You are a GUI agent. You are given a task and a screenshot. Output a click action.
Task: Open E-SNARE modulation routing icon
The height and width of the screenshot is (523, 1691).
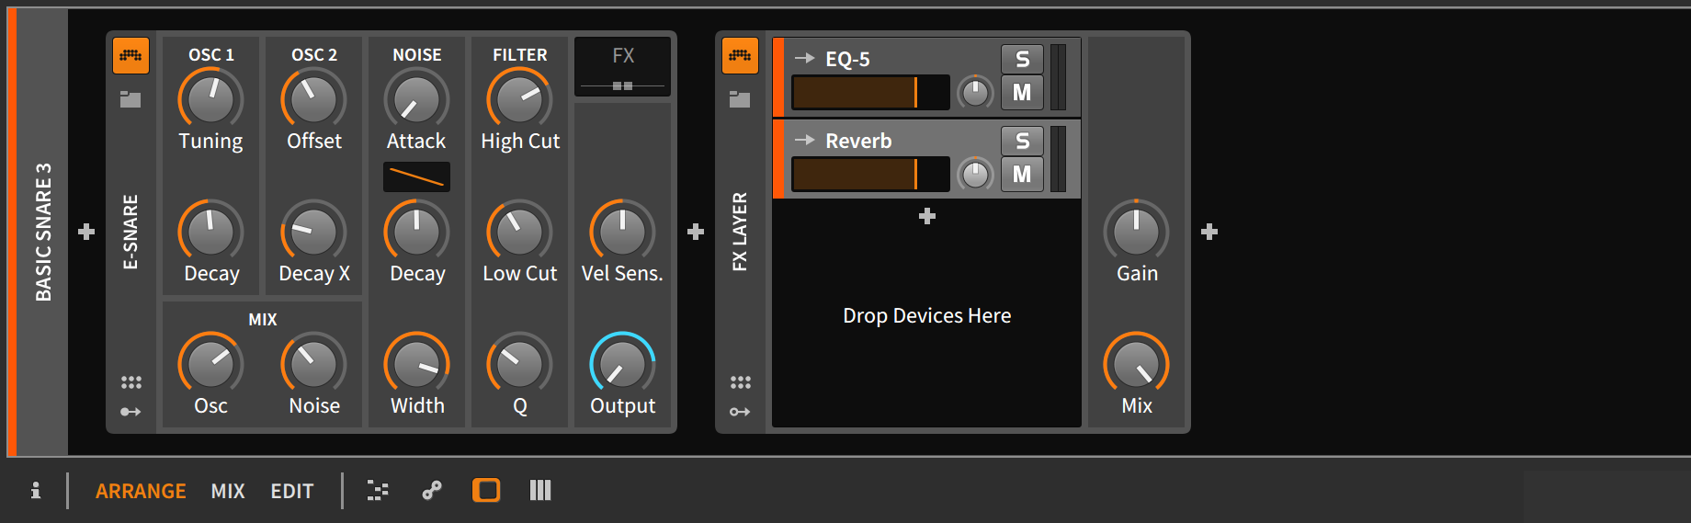tap(131, 412)
